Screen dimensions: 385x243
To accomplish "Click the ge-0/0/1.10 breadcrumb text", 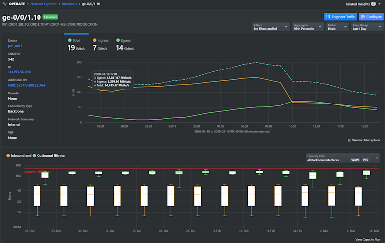I will coord(91,4).
